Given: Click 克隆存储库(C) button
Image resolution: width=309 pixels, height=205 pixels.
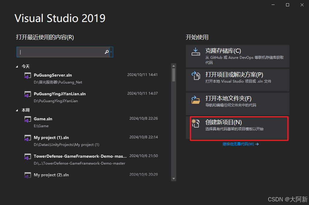Looking at the screenshot, I should click(237, 56).
